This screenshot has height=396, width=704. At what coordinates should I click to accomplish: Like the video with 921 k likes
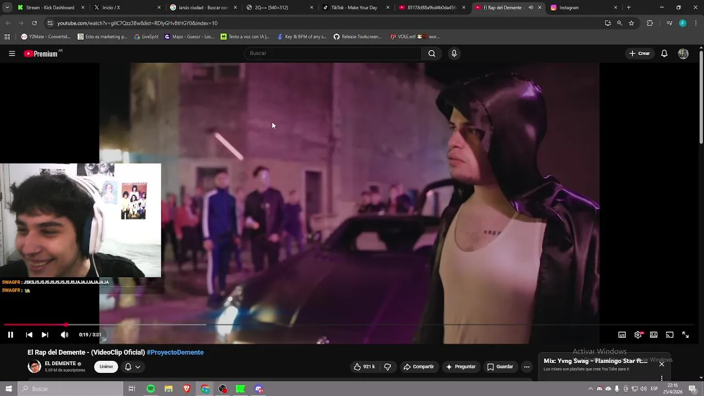coord(364,367)
